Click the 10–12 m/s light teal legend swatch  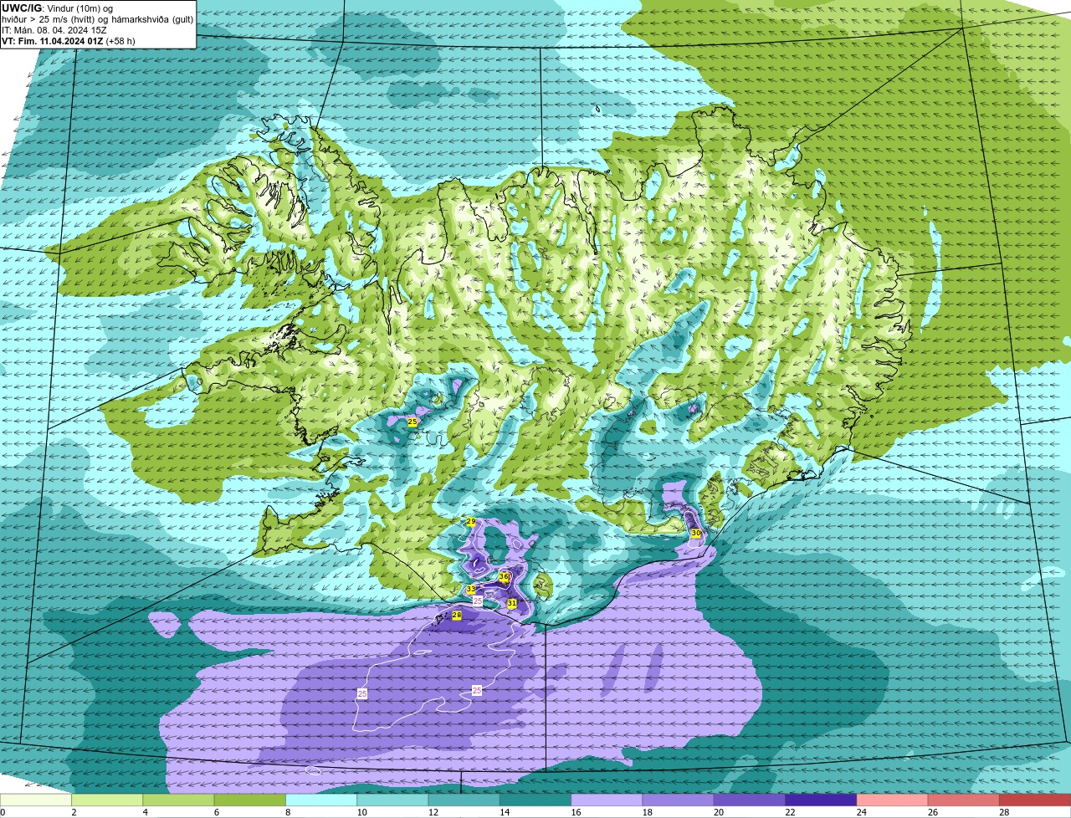click(x=392, y=800)
